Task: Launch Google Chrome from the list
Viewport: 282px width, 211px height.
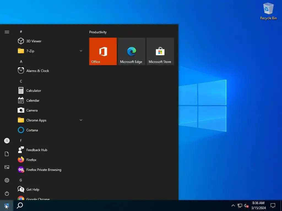Action: (50, 198)
